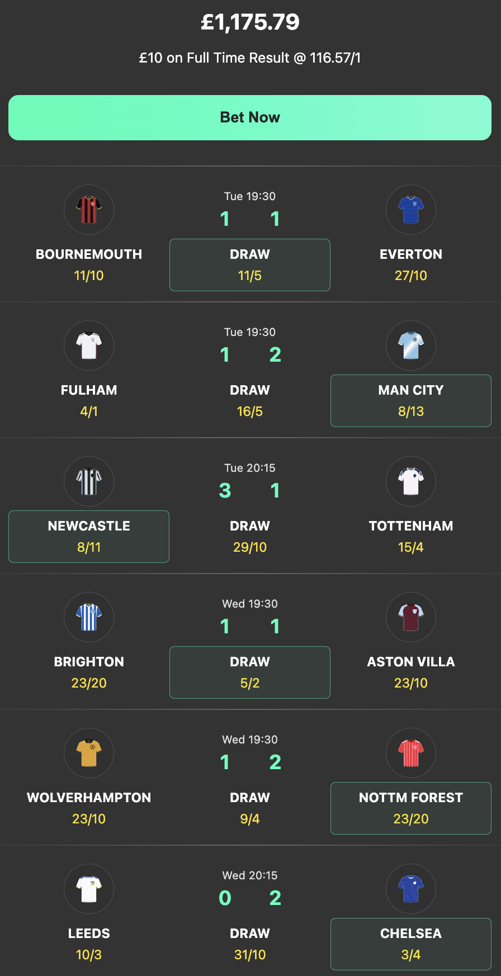Select Tottenham at 15/4 odds
Image resolution: width=501 pixels, height=976 pixels.
tap(411, 536)
